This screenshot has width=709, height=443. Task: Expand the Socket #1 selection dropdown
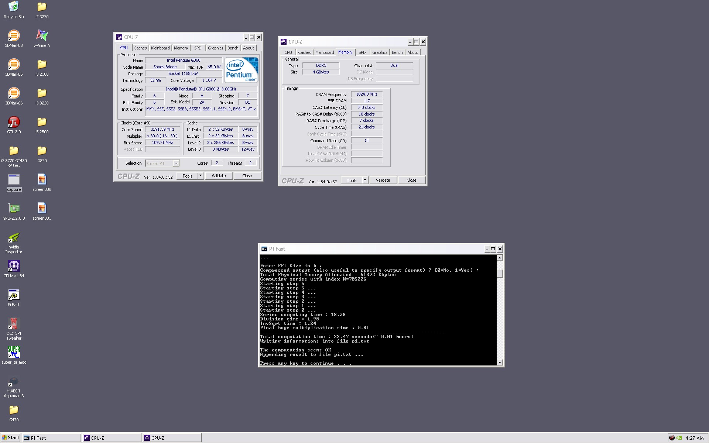pos(176,163)
